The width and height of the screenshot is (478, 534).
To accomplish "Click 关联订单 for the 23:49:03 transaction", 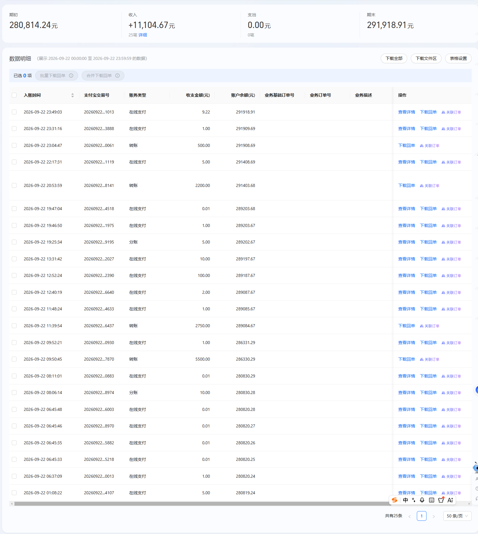I will [x=451, y=112].
